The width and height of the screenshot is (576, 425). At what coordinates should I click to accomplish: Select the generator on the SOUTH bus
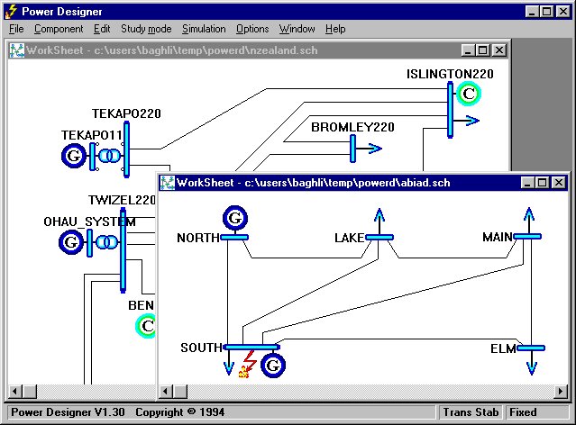273,366
